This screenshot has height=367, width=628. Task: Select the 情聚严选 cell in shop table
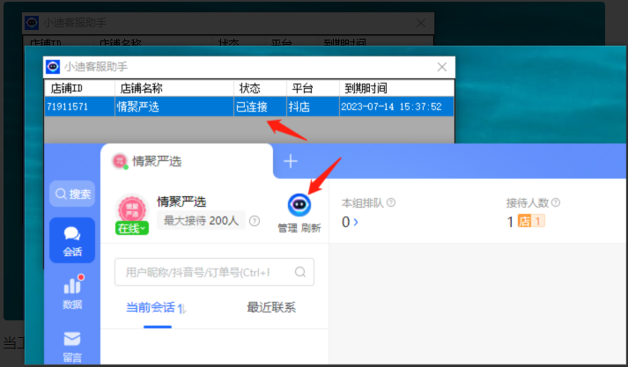pyautogui.click(x=174, y=106)
